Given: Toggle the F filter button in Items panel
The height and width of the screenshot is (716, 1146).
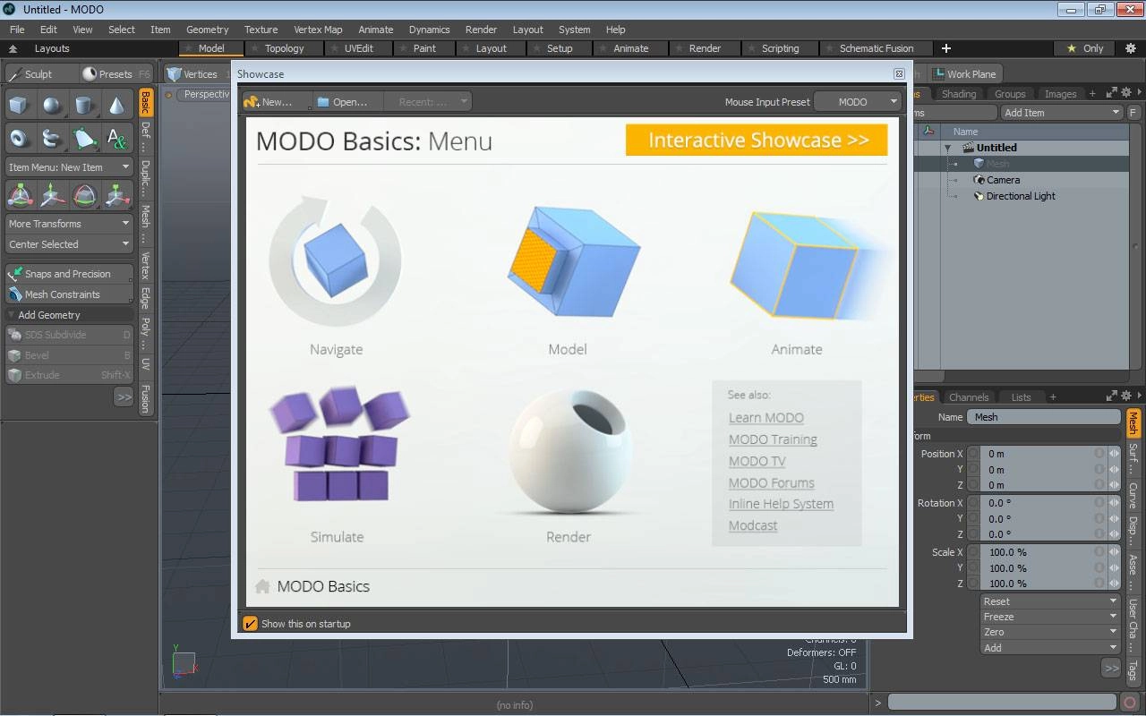Looking at the screenshot, I should point(1133,113).
